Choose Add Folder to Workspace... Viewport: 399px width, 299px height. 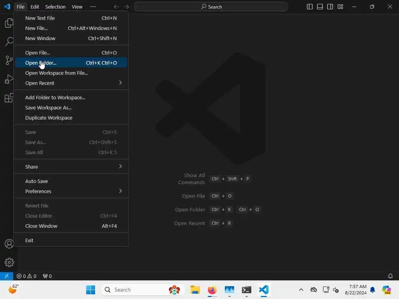[x=71, y=97]
